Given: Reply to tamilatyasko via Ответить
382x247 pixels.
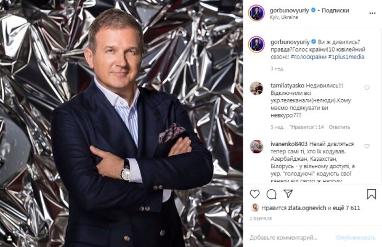Looking at the screenshot, I should 339,127.
